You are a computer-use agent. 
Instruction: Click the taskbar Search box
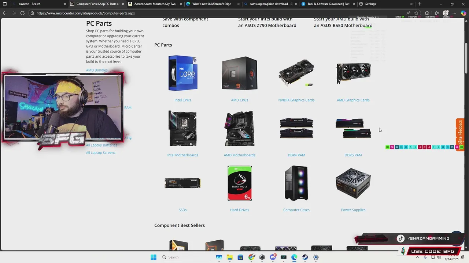point(187,257)
